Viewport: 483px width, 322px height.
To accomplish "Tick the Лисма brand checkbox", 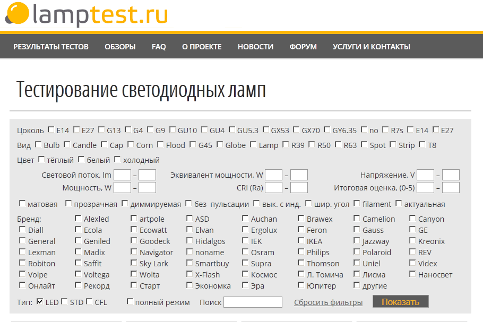I will [x=357, y=274].
